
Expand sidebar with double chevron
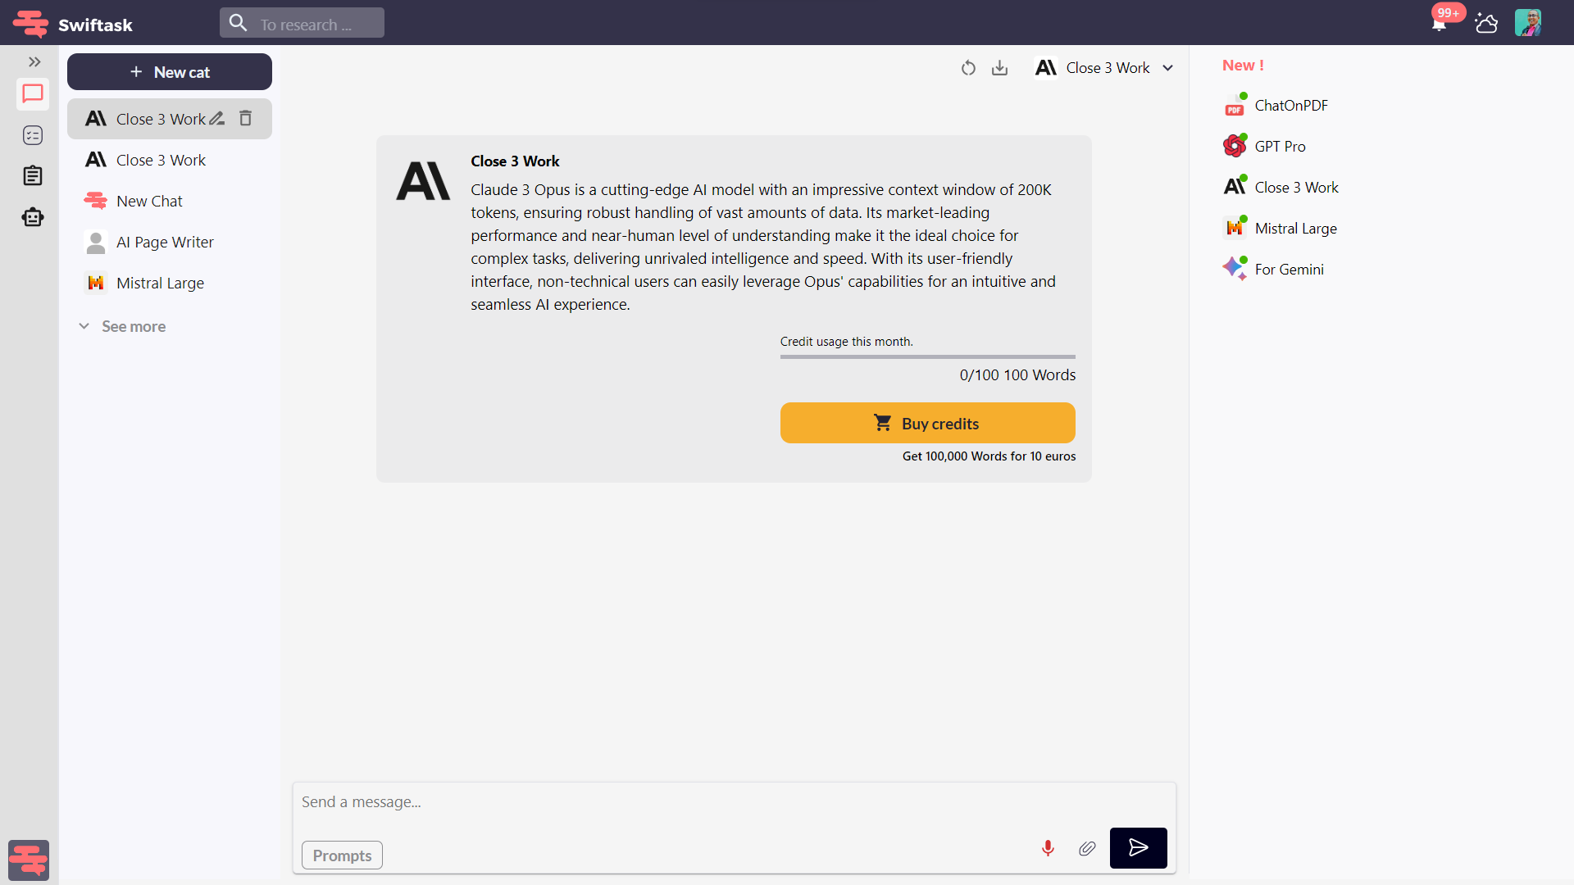pos(34,61)
